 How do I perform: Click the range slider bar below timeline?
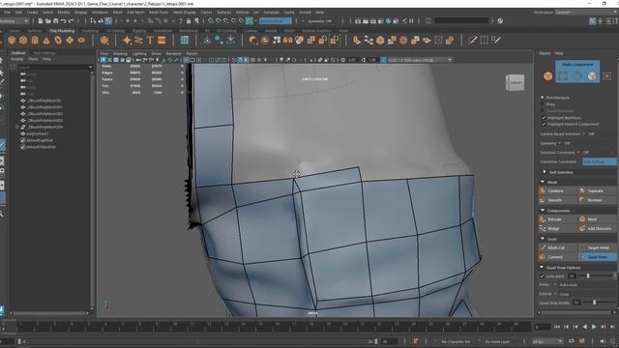coord(196,341)
